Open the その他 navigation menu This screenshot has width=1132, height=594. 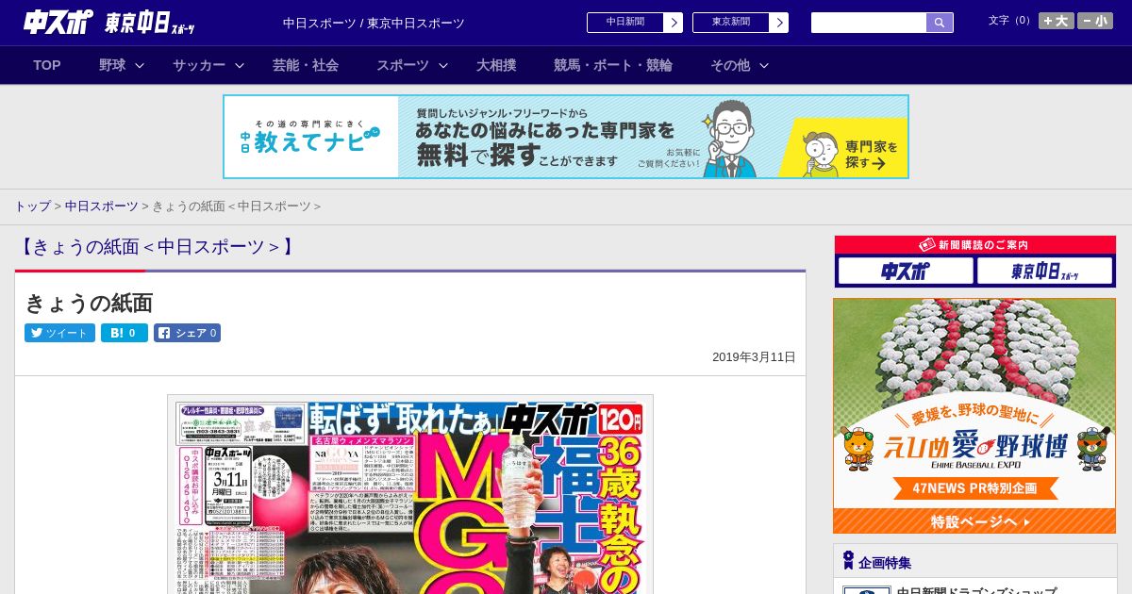click(730, 65)
